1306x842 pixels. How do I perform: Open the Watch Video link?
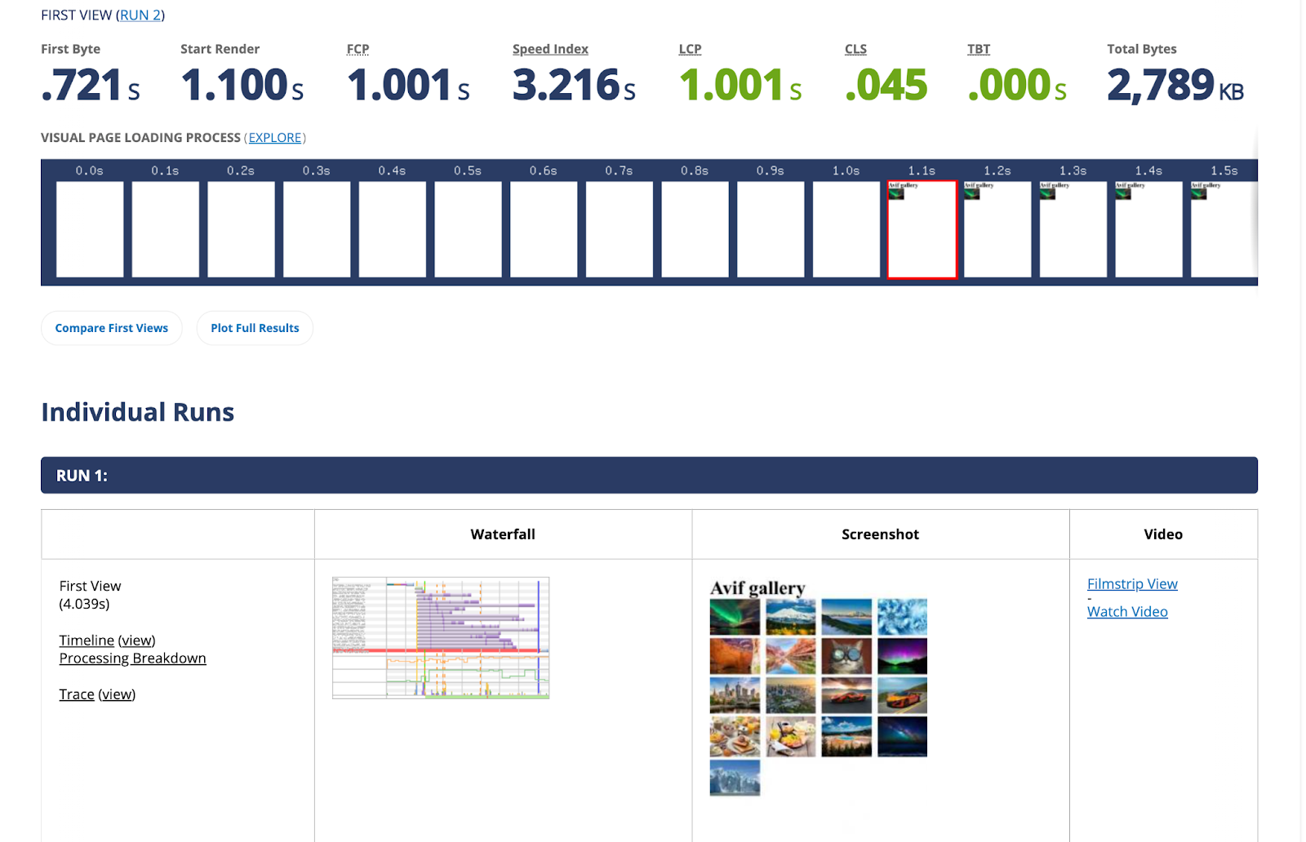coord(1127,612)
